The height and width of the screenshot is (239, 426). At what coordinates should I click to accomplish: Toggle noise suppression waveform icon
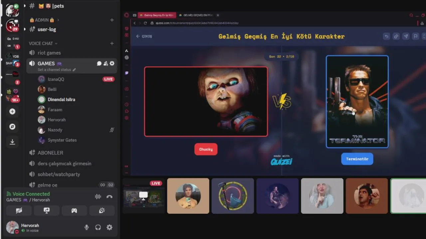pos(98,197)
